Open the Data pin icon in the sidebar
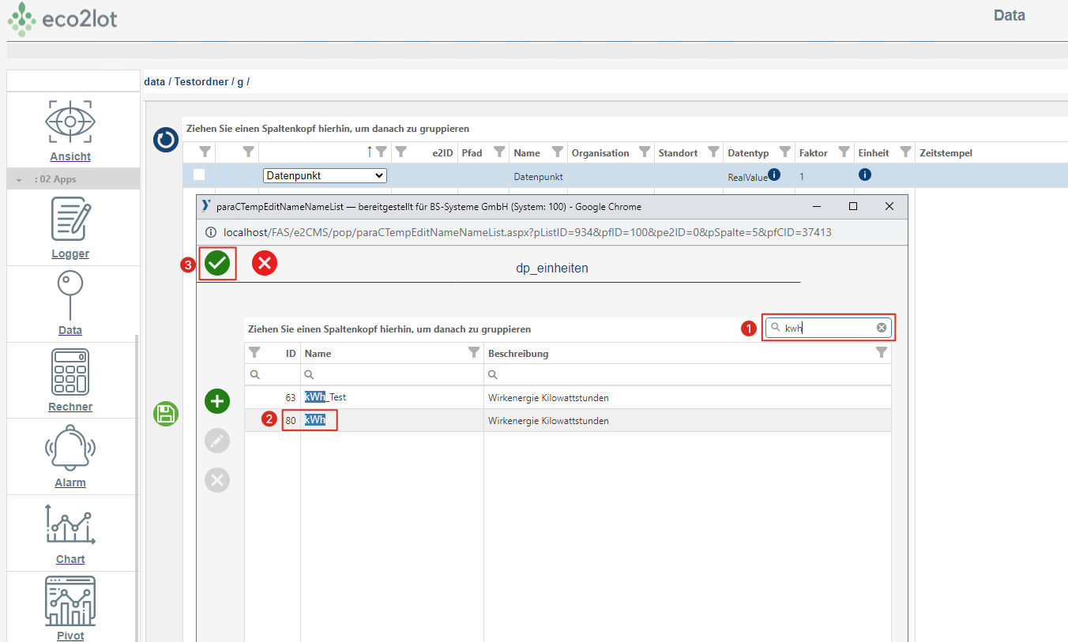1068x642 pixels. click(70, 295)
